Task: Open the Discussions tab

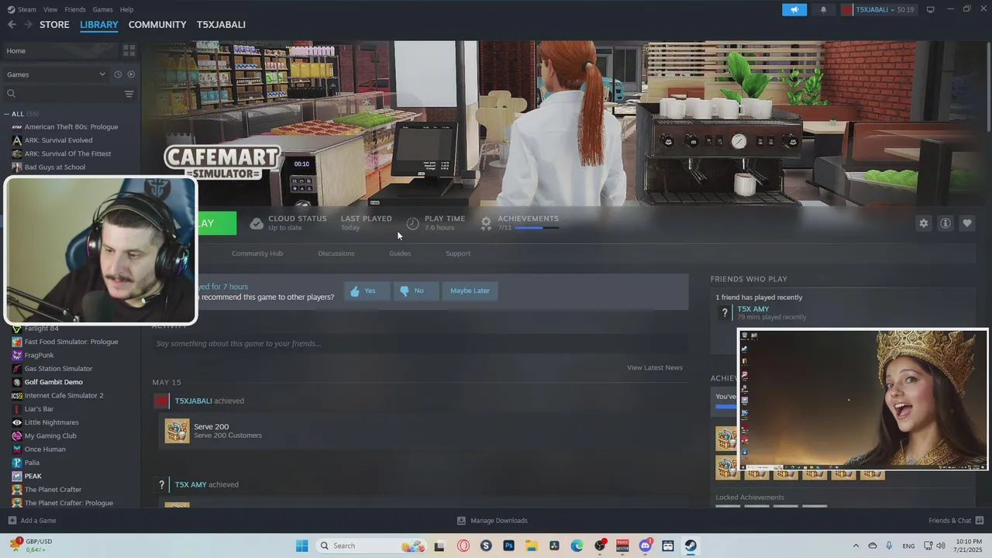Action: 336,253
